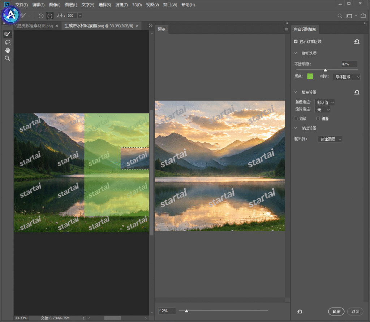
Task: Open the 旋转适应 dropdown
Action: 323,110
